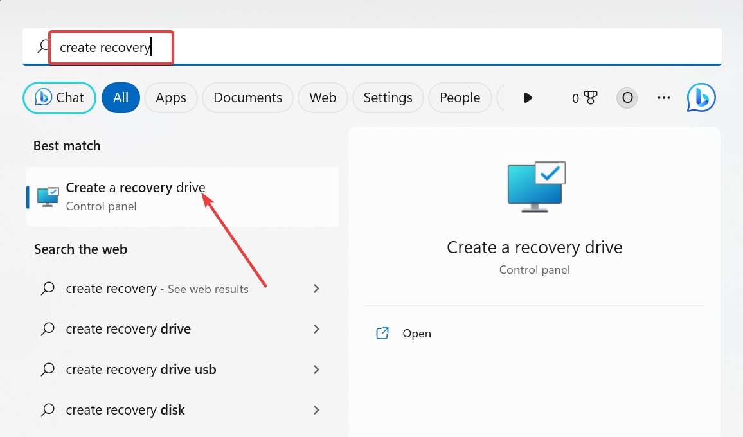Switch to the Web filter tab
Screen dimensions: 743x437
click(x=323, y=98)
